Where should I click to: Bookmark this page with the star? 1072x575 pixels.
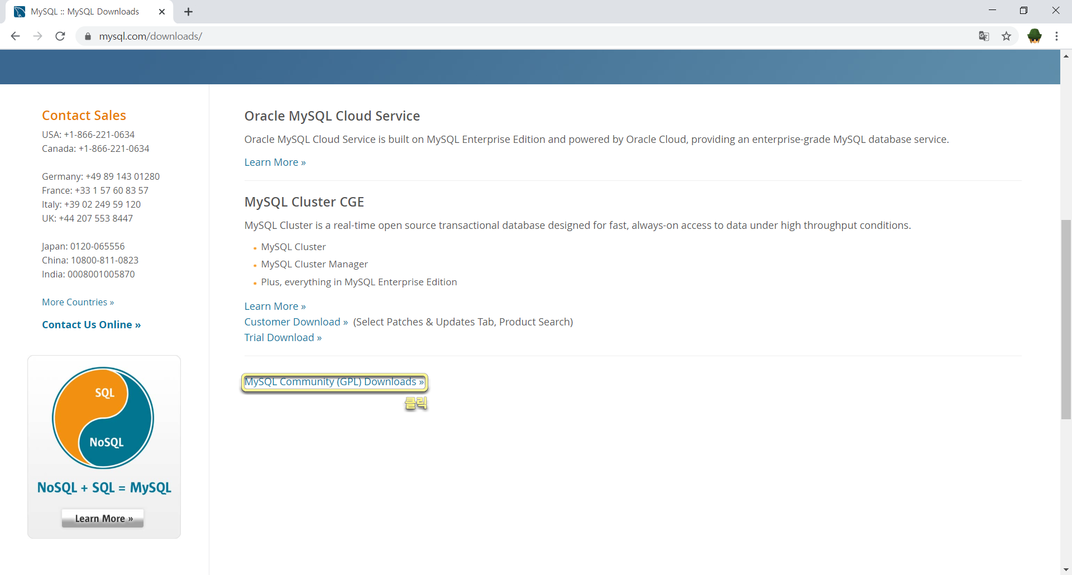pyautogui.click(x=1006, y=36)
